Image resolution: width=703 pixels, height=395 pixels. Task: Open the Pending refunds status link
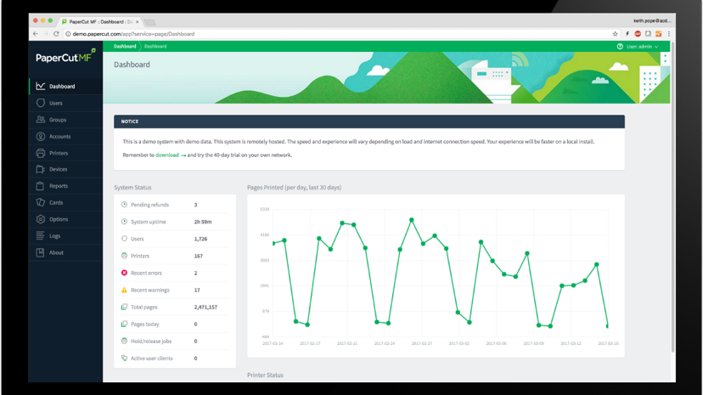(149, 205)
